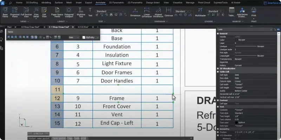Open the Base Views tool
Viewport: 281px width, 140px height.
coord(5,12)
